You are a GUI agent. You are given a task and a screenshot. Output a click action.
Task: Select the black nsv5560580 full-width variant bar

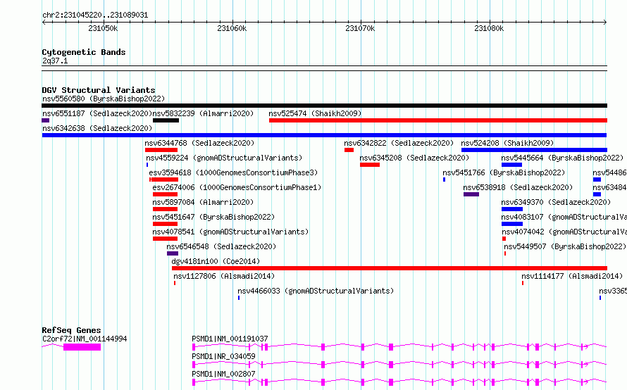[324, 106]
